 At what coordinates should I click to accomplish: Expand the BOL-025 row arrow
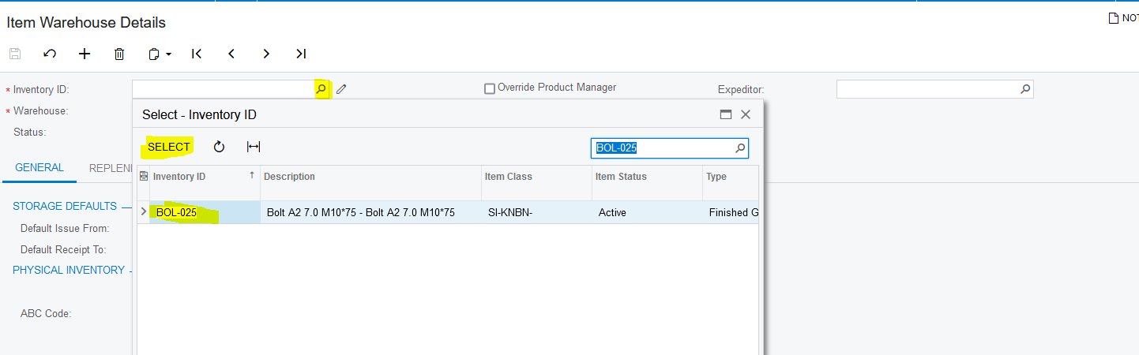tap(143, 211)
